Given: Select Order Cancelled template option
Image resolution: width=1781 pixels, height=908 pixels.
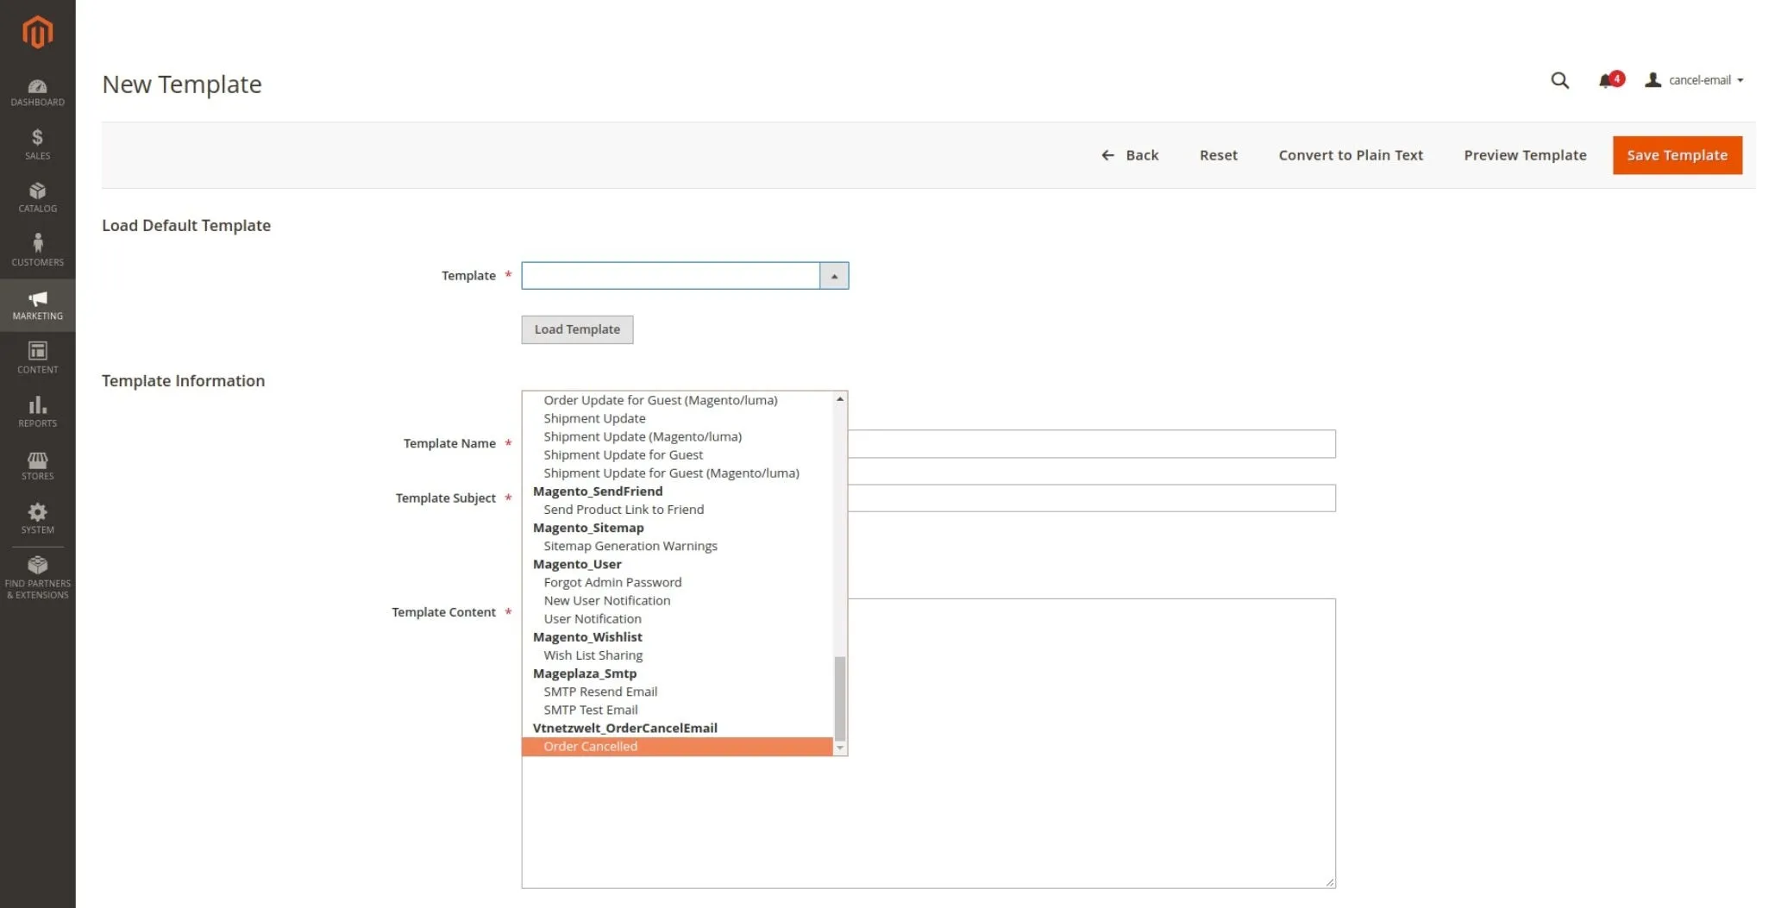Looking at the screenshot, I should (591, 747).
